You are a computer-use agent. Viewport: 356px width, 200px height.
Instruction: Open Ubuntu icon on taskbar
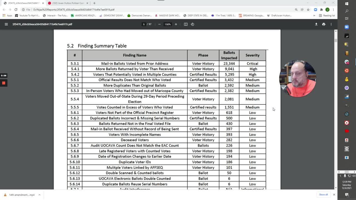[x=347, y=71]
